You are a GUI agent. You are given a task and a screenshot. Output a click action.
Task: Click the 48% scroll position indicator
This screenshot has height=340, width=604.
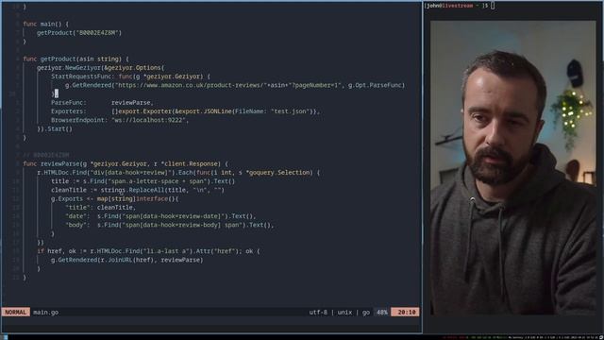coord(381,313)
